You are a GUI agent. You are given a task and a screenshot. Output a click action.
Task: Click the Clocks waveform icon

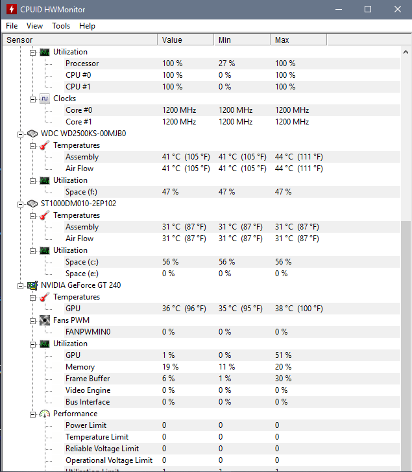44,99
